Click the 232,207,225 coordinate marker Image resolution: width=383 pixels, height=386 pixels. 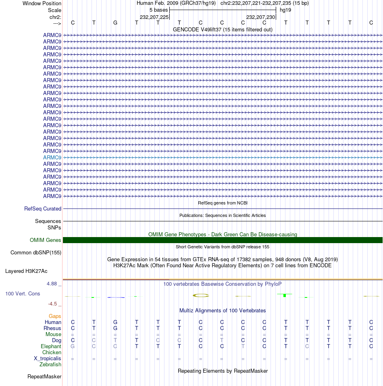pos(154,17)
